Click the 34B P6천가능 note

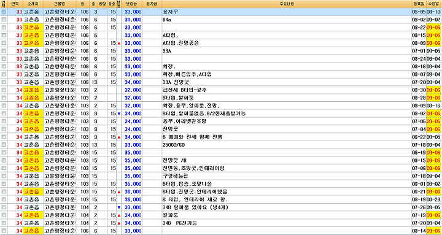point(179,223)
